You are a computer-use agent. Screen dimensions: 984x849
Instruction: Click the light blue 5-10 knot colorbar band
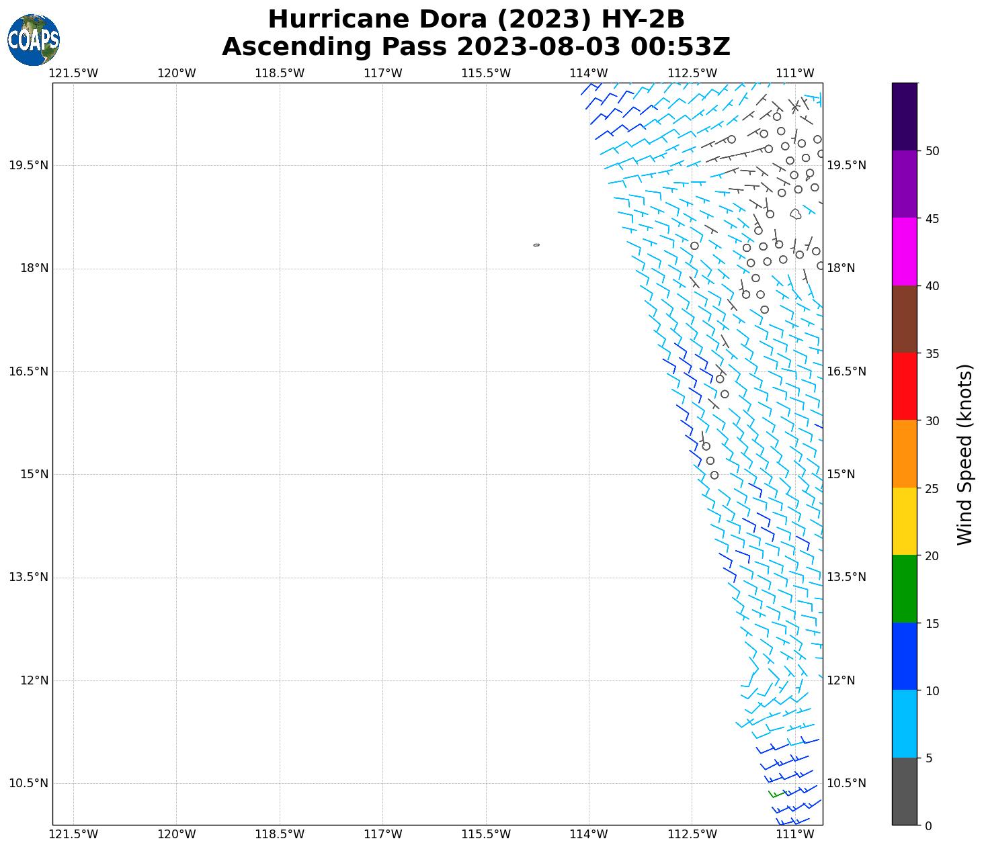(904, 724)
